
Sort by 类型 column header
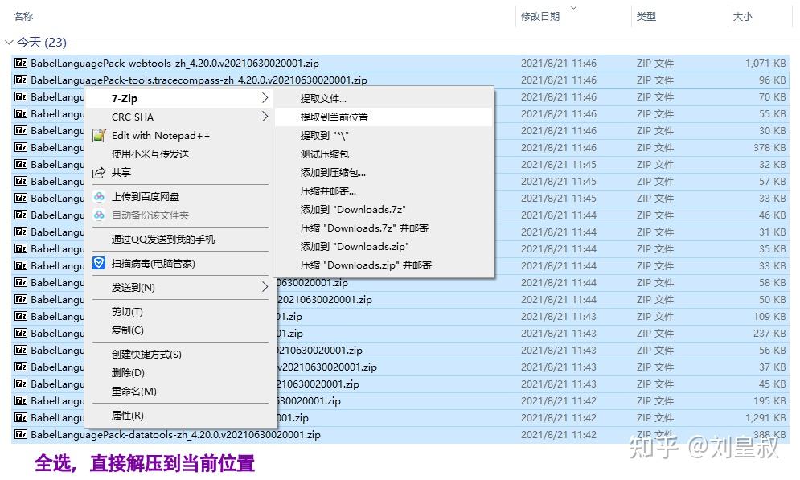pyautogui.click(x=646, y=16)
